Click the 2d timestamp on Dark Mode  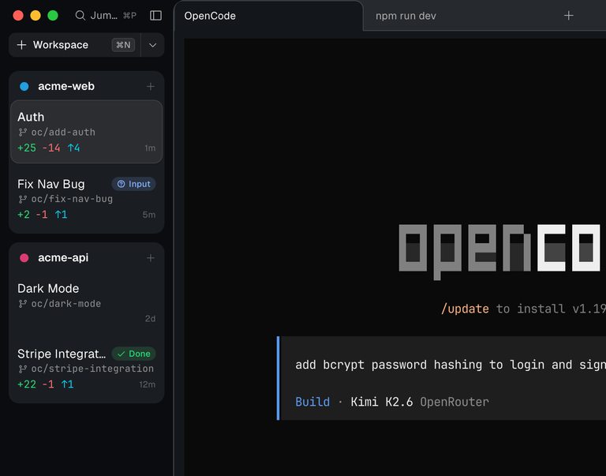pyautogui.click(x=150, y=319)
